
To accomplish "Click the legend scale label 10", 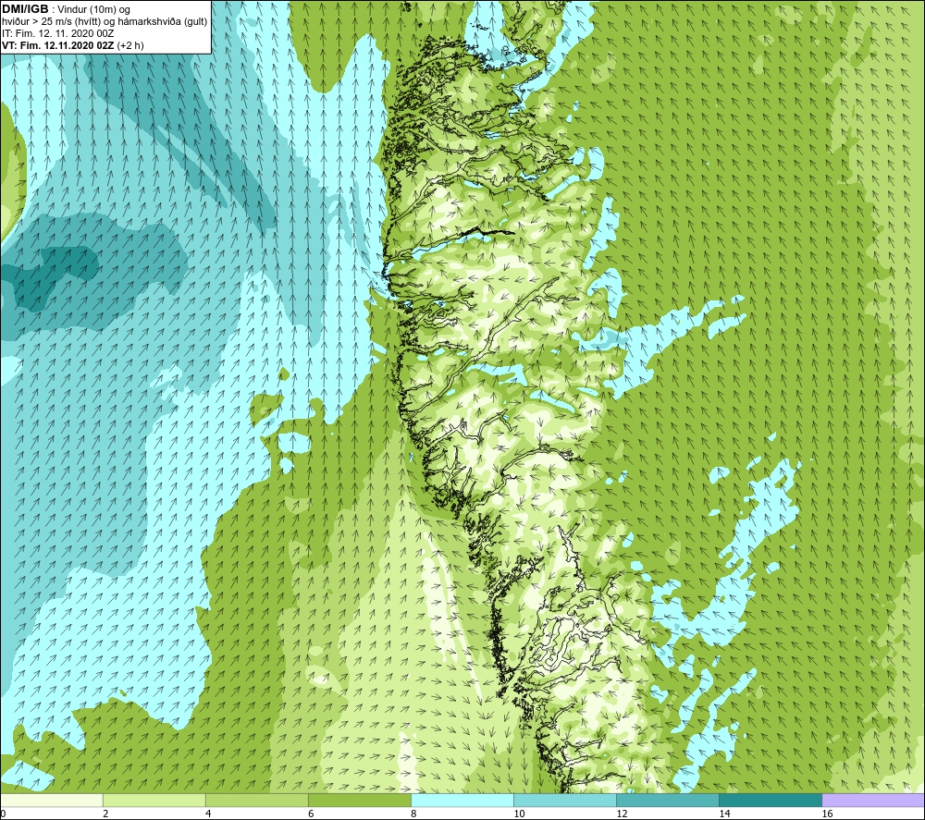I will coord(519,814).
